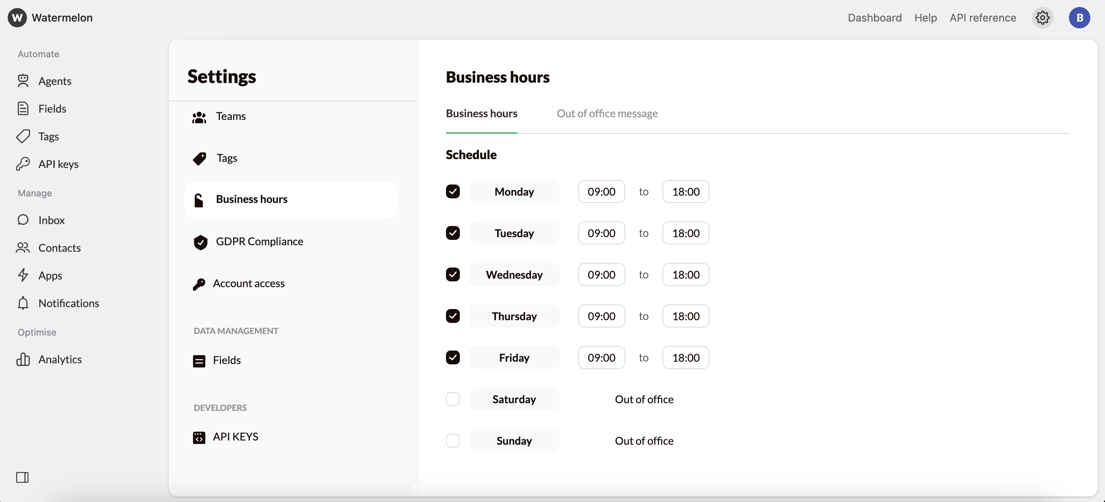Click the settings gear icon in header
The width and height of the screenshot is (1105, 502).
pos(1042,18)
